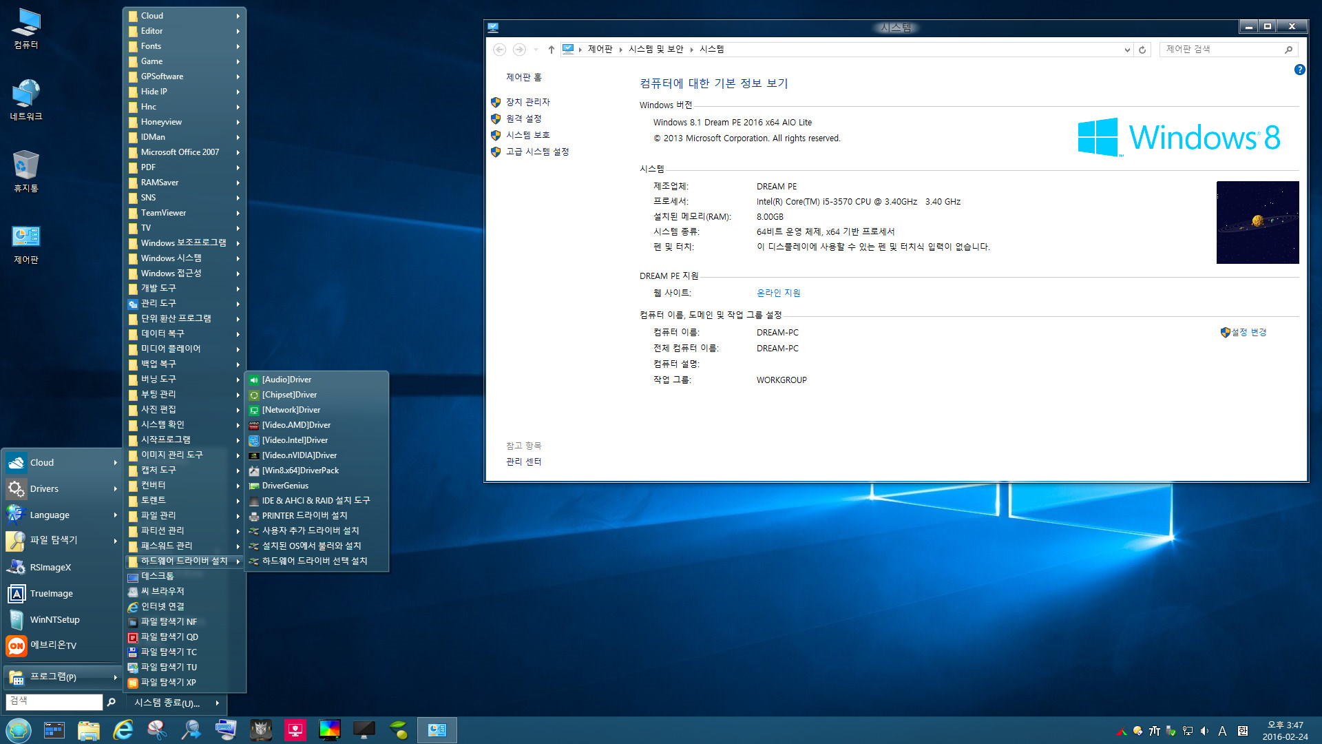Click the planet OEM logo thumbnail
The image size is (1322, 744).
pyautogui.click(x=1257, y=223)
